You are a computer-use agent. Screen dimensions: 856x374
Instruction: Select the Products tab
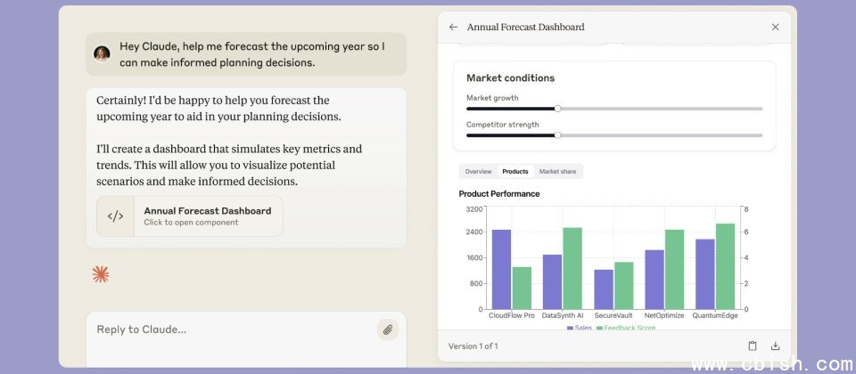click(x=514, y=171)
